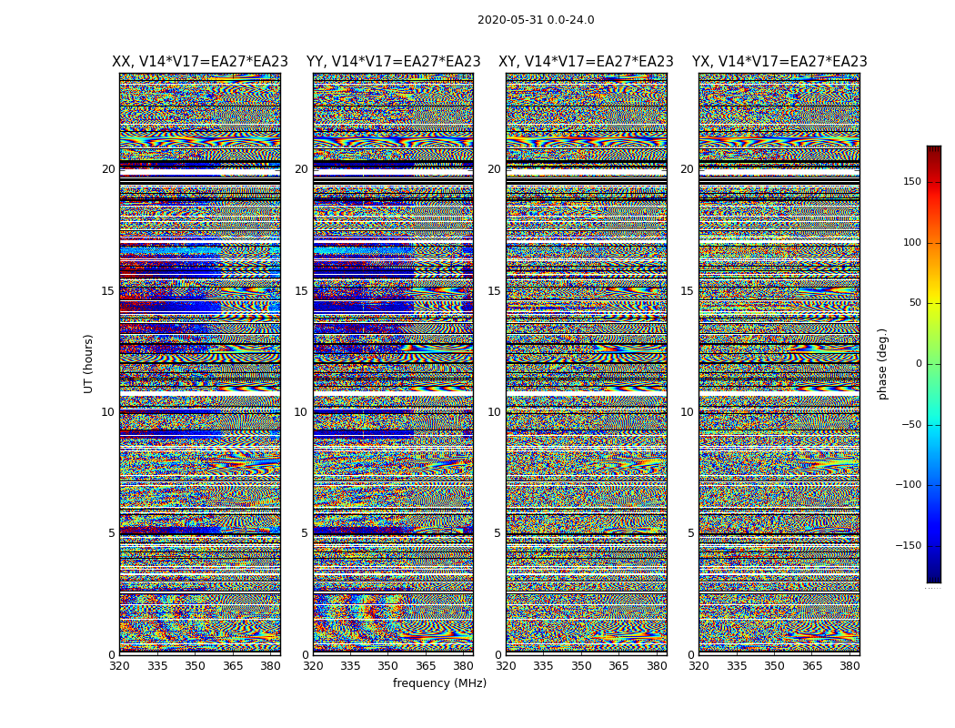The height and width of the screenshot is (728, 955).
Task: Click the "350" frequency tick under XX panel
Action: pyautogui.click(x=195, y=666)
